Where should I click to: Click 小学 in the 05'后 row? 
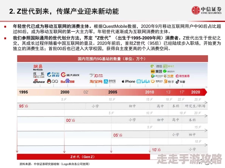[175, 135]
